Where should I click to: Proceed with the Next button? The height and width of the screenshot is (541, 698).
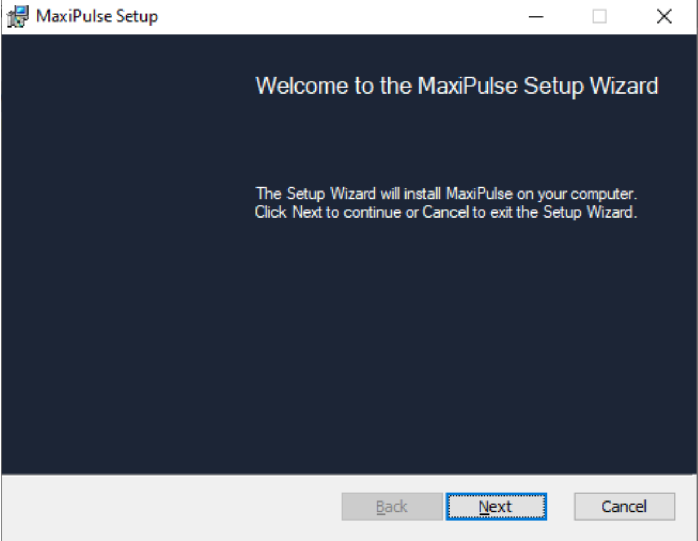point(496,507)
